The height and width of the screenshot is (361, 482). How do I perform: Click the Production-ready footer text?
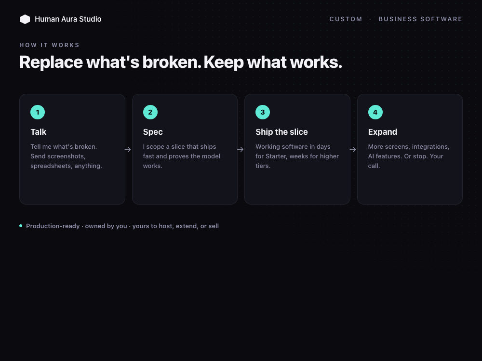122,226
